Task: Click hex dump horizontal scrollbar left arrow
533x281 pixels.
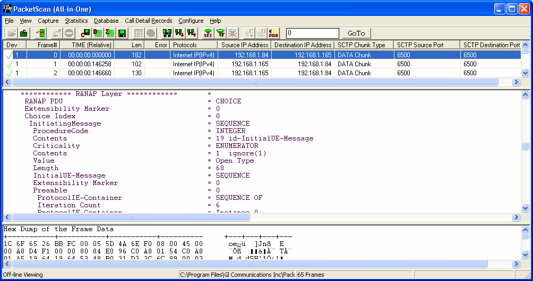Action: pos(7,264)
